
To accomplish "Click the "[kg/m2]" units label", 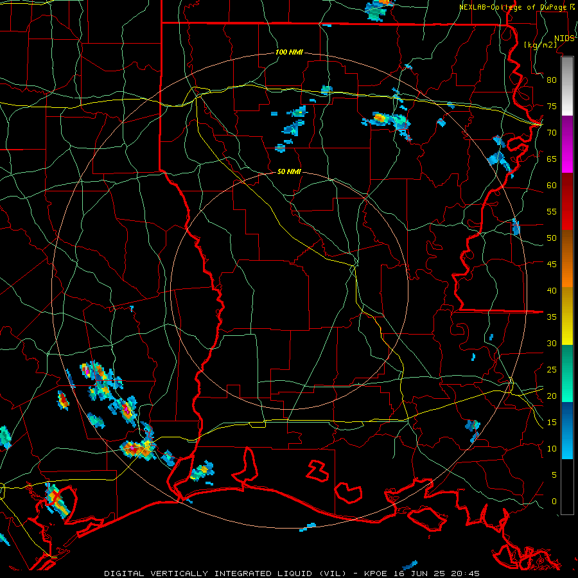I will tap(540, 45).
